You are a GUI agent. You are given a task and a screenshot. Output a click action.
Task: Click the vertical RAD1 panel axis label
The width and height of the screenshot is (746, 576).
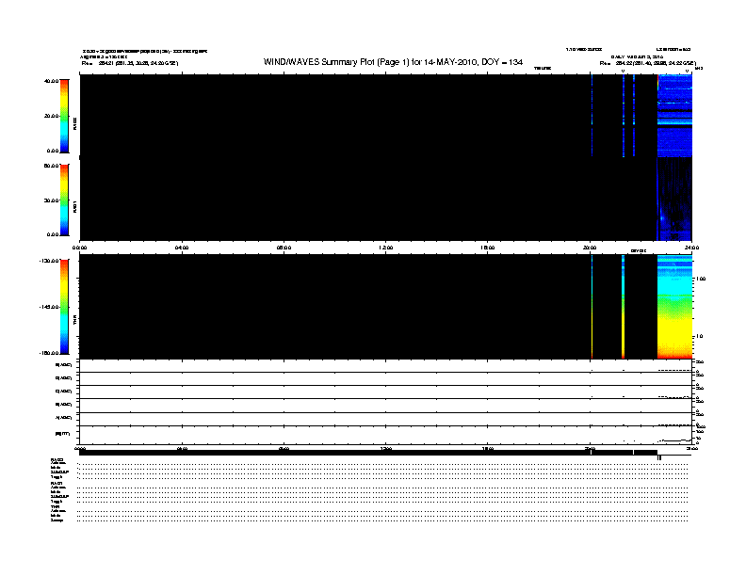74,207
